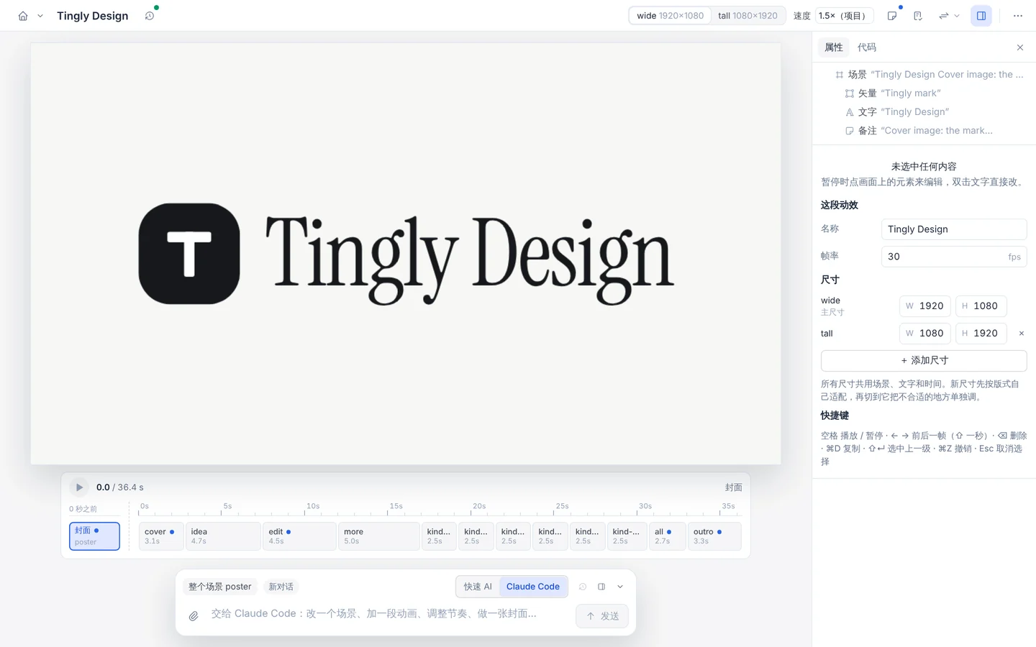Select the 封面 poster thumbnail in the timeline
The image size is (1036, 647).
pos(94,536)
